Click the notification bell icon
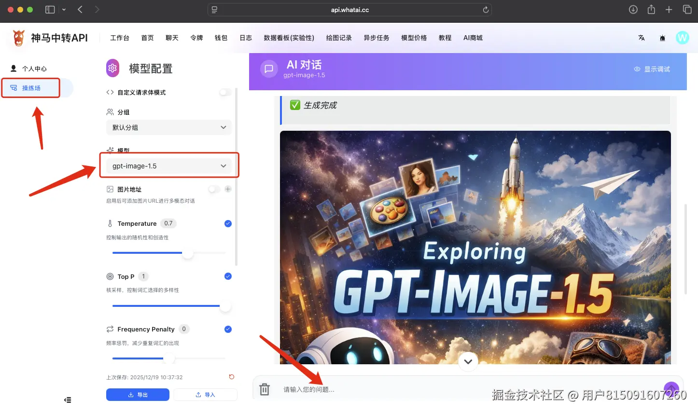 pos(662,37)
